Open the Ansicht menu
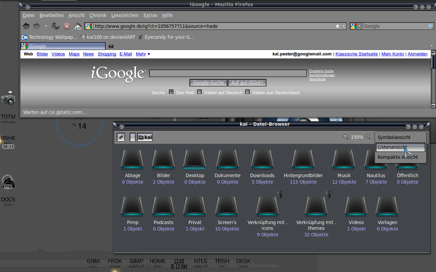 click(x=77, y=15)
